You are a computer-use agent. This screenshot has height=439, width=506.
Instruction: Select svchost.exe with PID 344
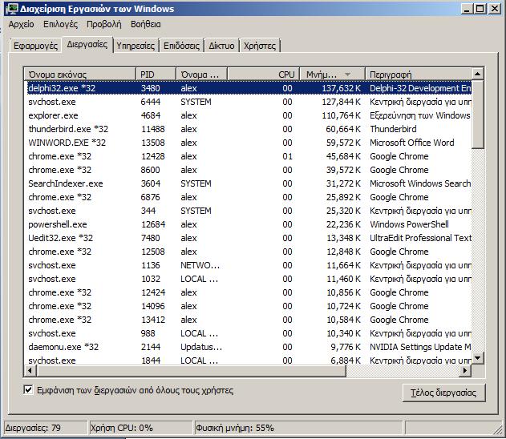tap(249, 211)
